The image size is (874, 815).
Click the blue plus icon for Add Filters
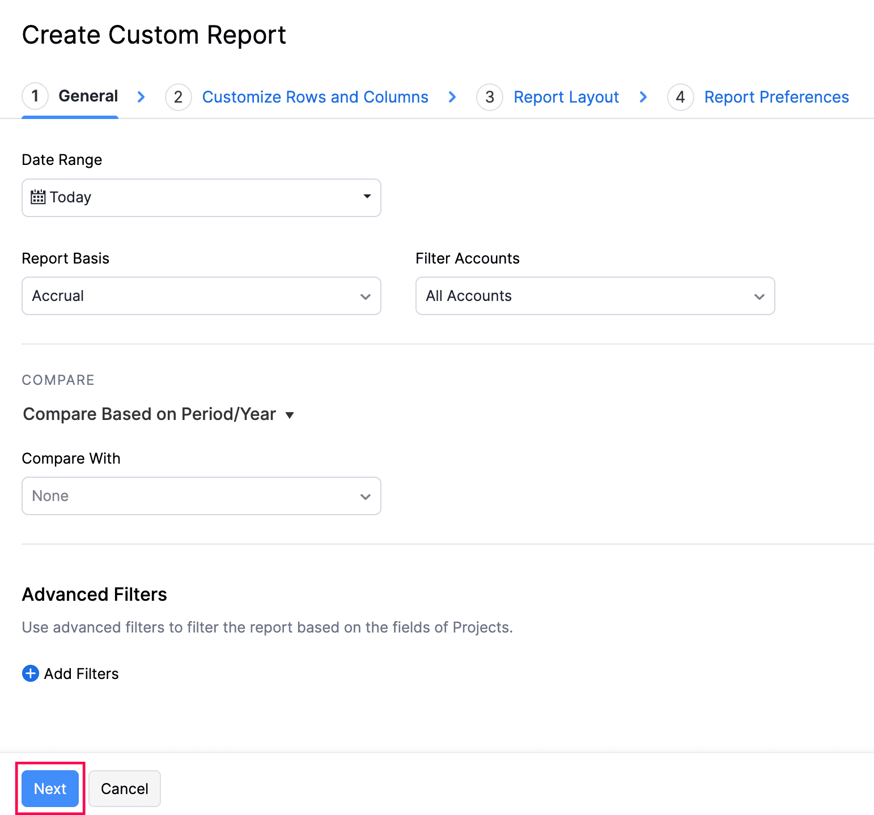point(31,673)
